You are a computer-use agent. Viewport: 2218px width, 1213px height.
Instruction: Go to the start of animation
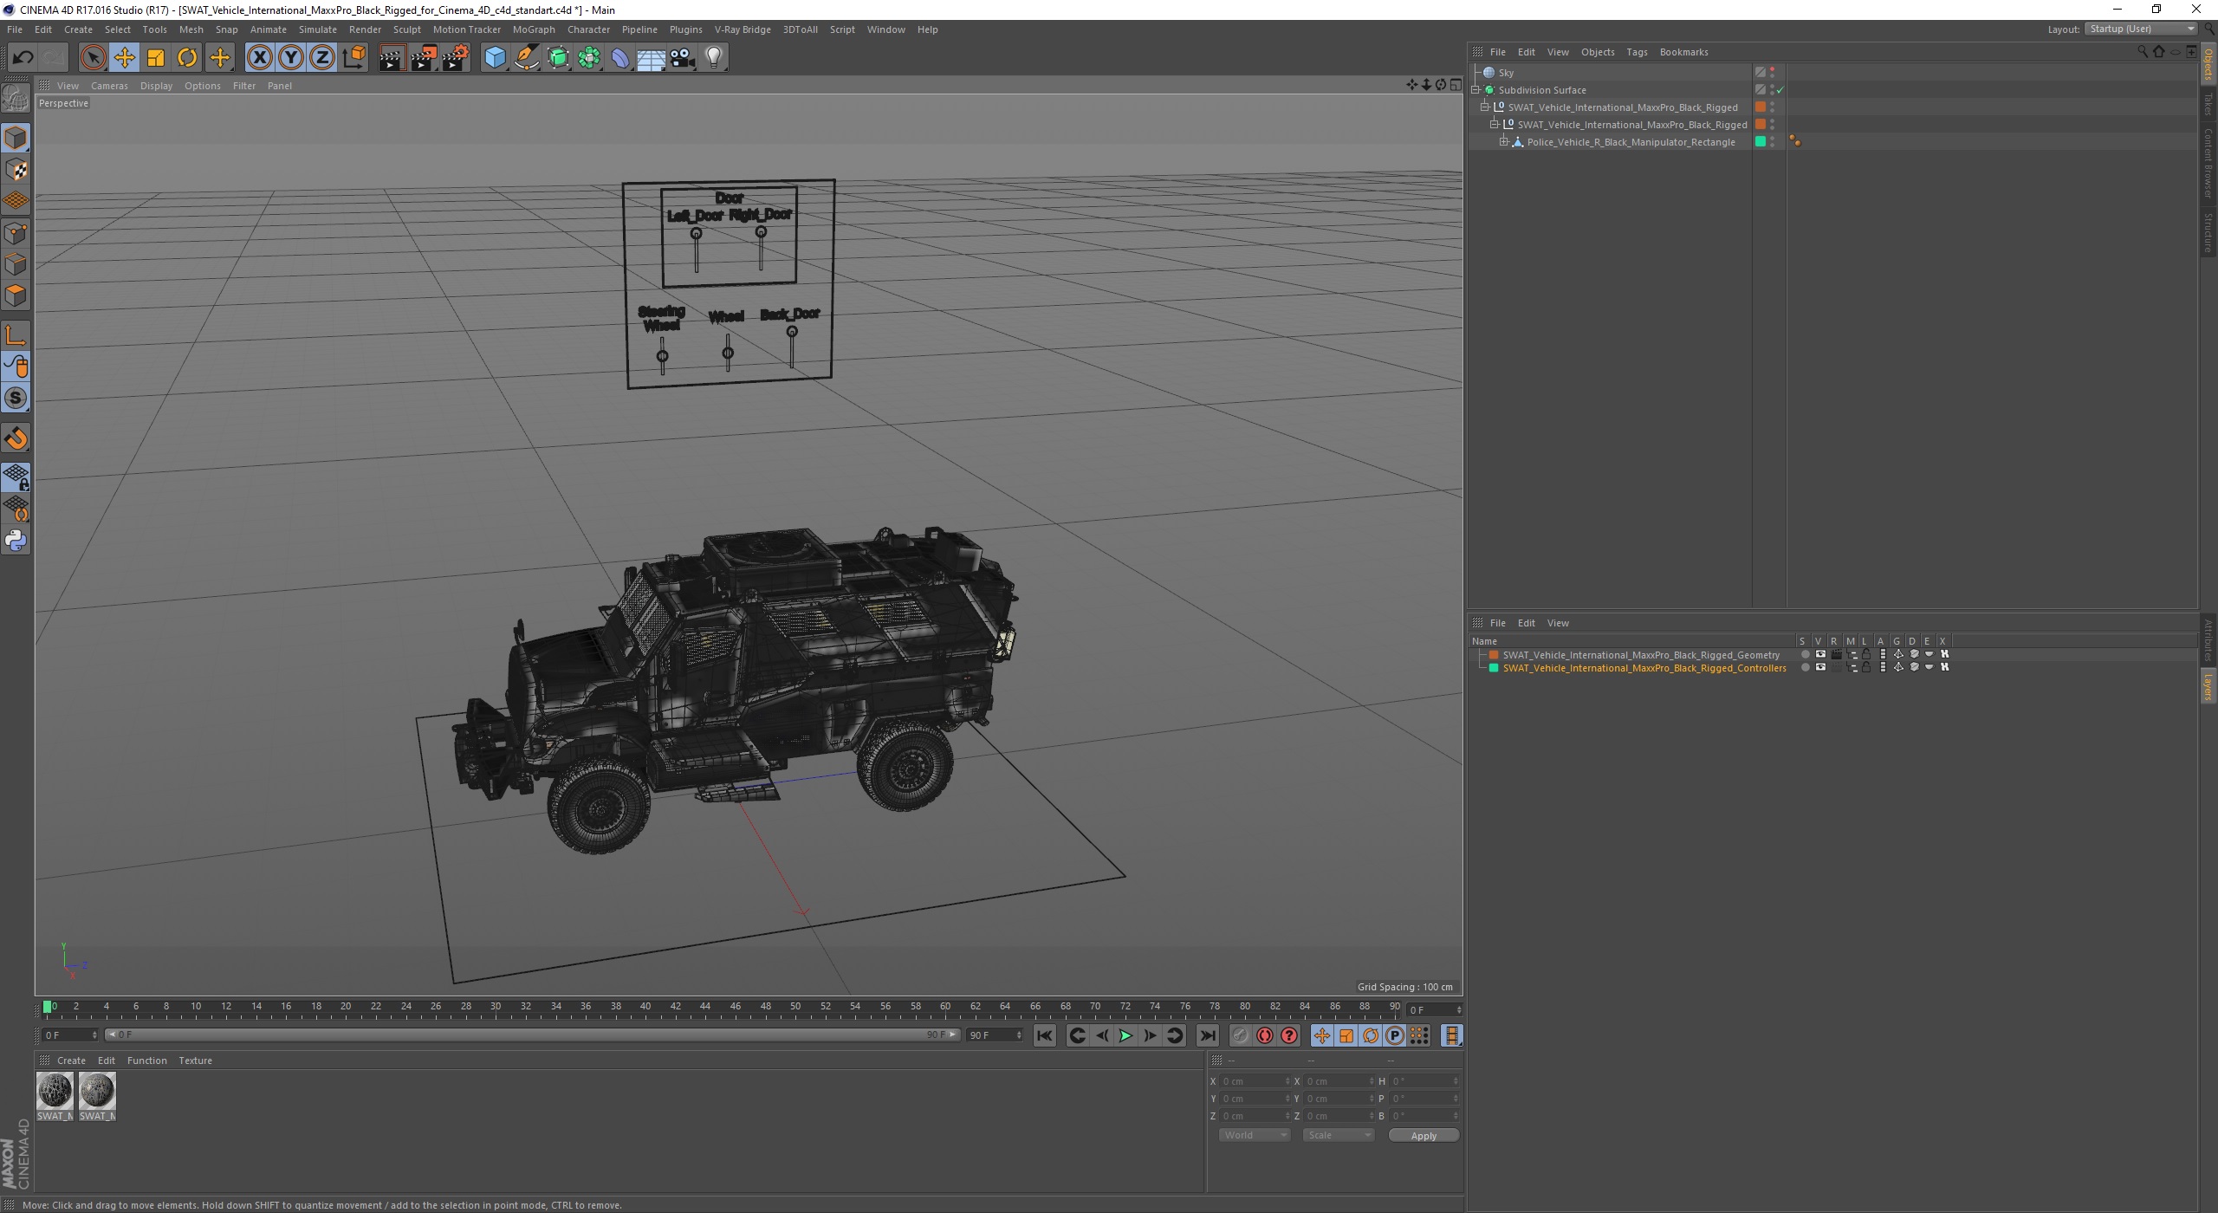tap(1045, 1035)
